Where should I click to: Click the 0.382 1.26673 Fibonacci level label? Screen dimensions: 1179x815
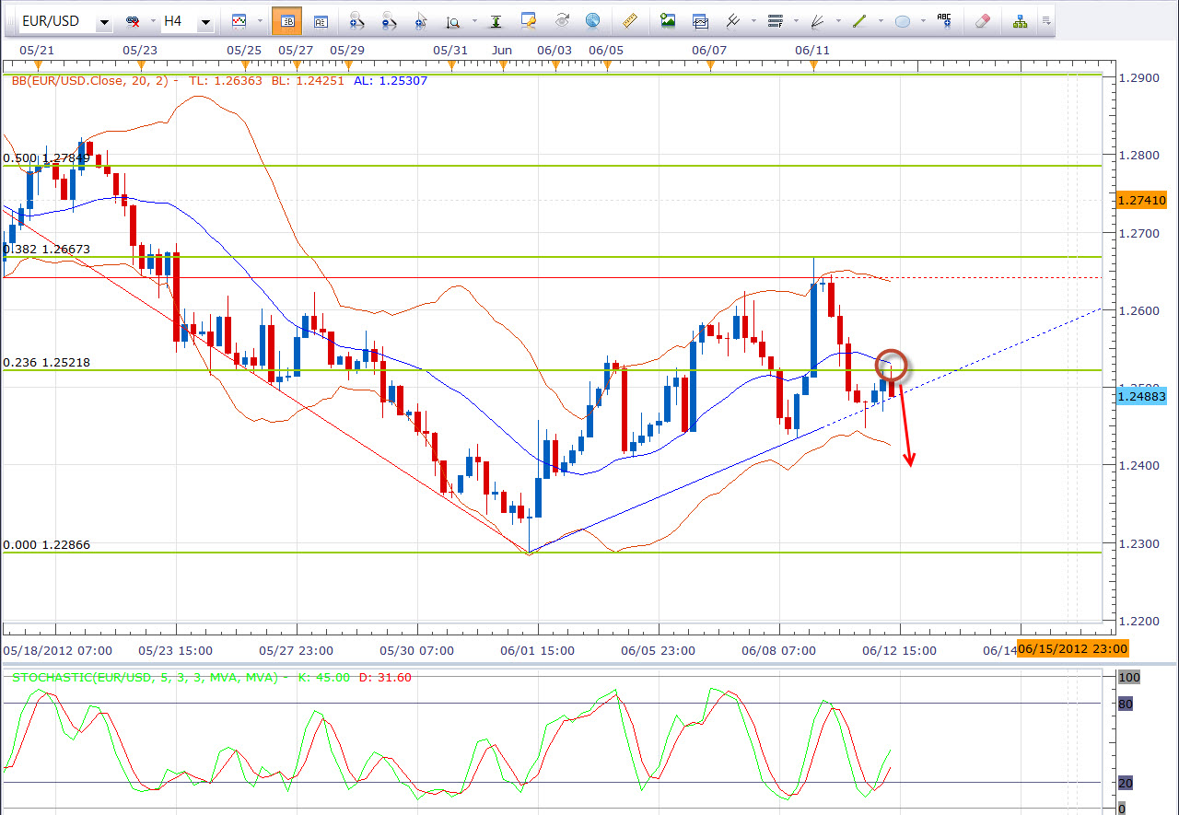pyautogui.click(x=46, y=250)
